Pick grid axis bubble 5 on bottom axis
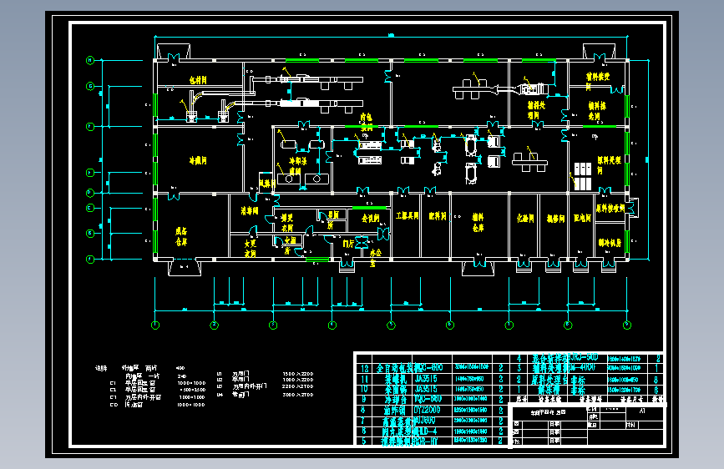This screenshot has height=469, width=724. 391,325
